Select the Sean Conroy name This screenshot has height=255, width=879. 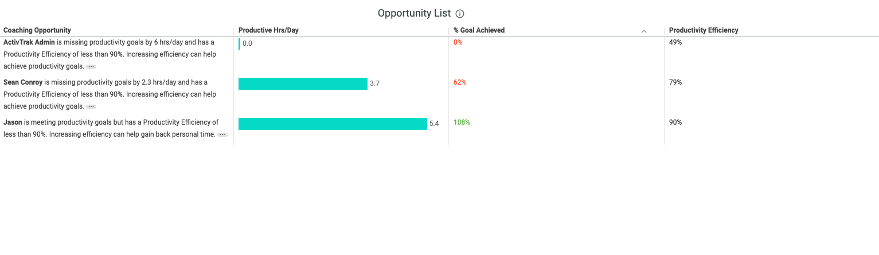23,82
